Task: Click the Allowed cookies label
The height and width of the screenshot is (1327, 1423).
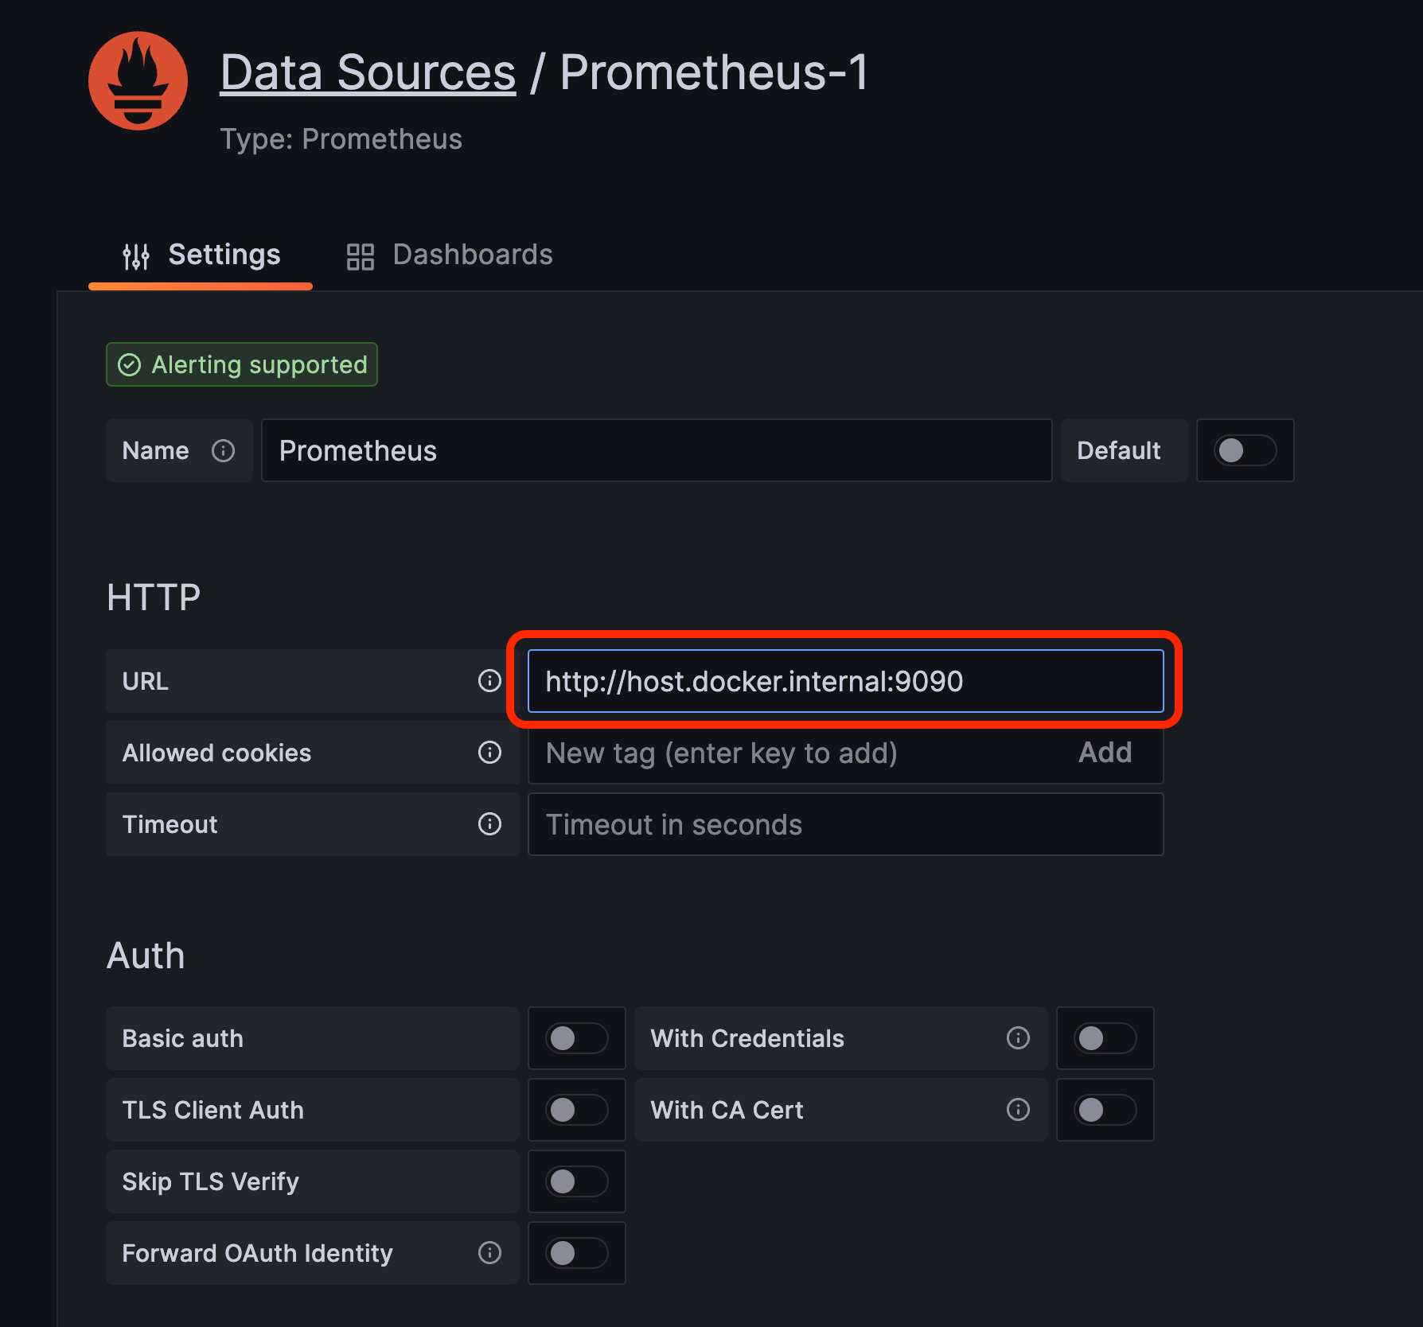Action: [x=216, y=753]
